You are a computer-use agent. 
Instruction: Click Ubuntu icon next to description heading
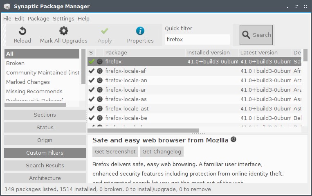(x=233, y=140)
